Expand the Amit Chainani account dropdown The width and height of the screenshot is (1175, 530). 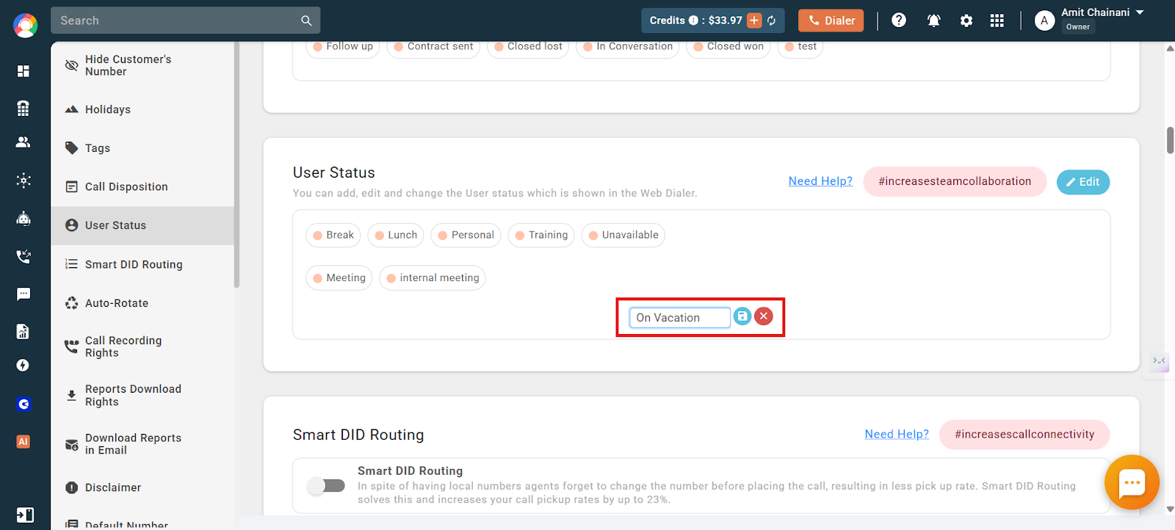[x=1140, y=12]
